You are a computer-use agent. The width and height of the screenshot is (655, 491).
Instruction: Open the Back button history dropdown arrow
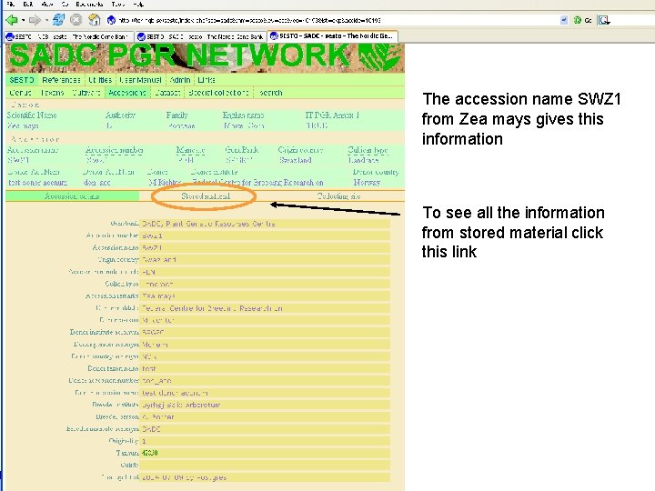click(x=23, y=20)
